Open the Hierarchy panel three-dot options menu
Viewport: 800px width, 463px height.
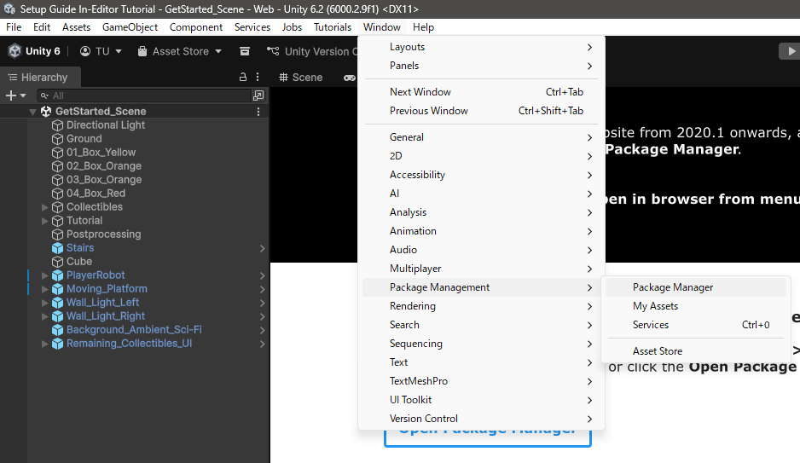click(258, 77)
